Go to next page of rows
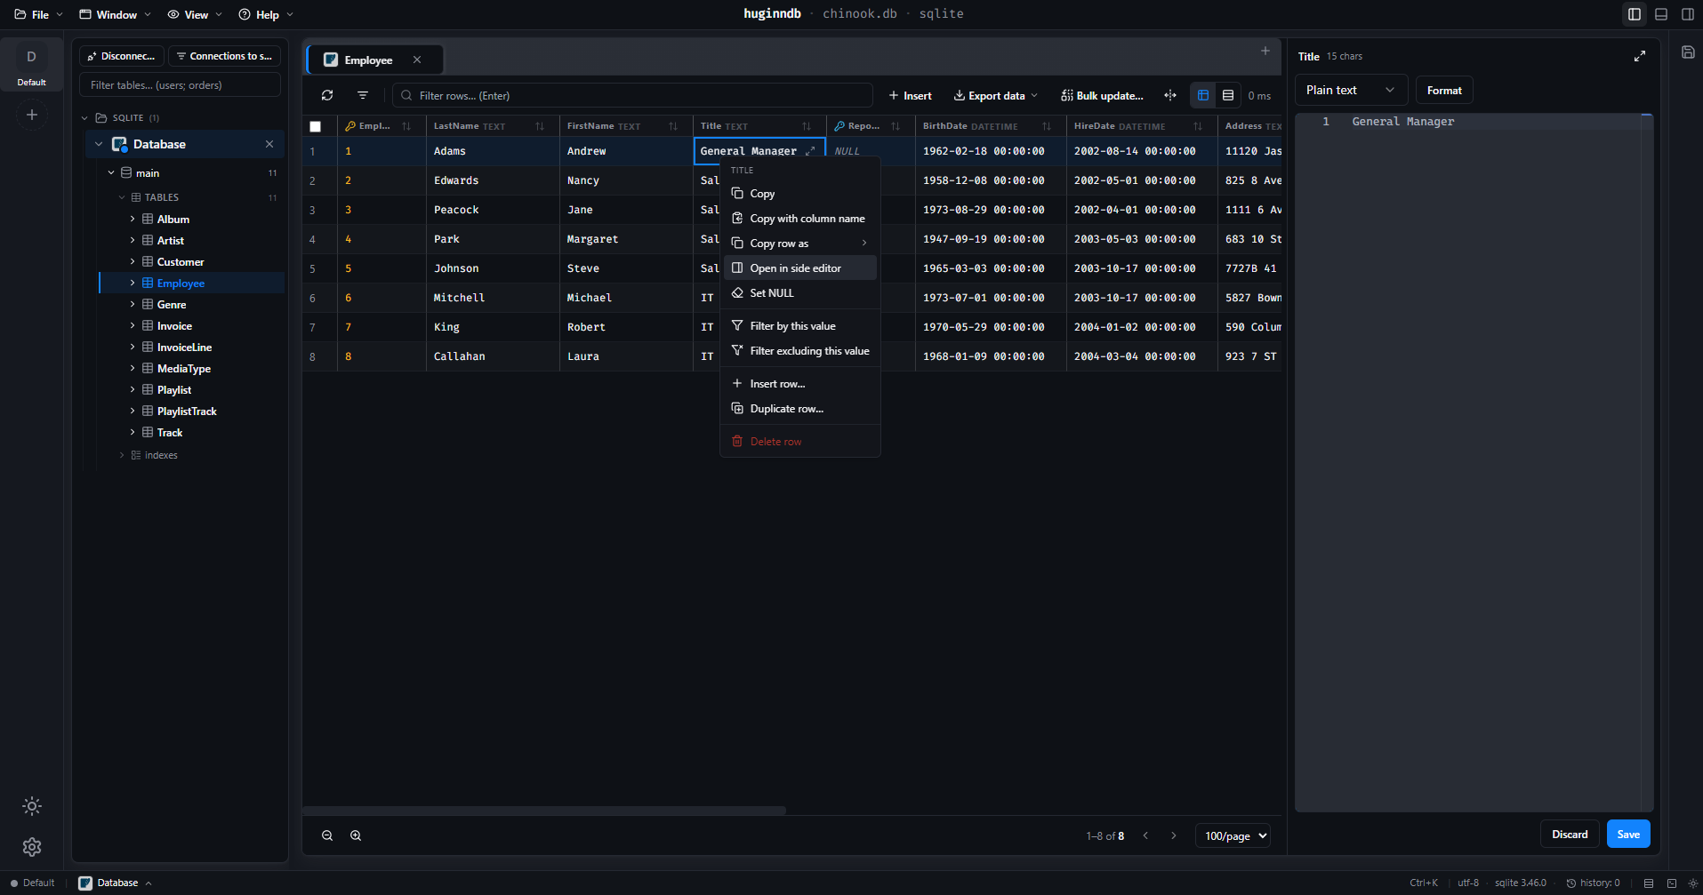The image size is (1703, 895). (1174, 835)
